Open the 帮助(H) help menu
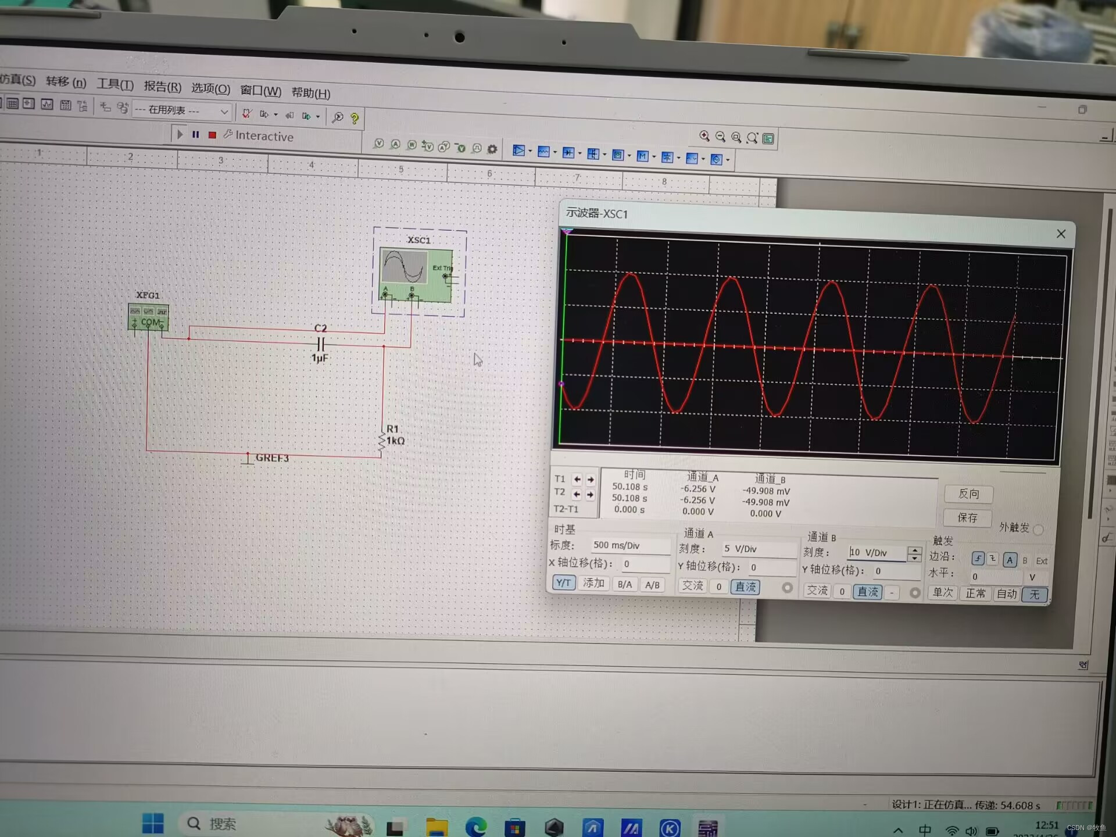 [x=311, y=93]
